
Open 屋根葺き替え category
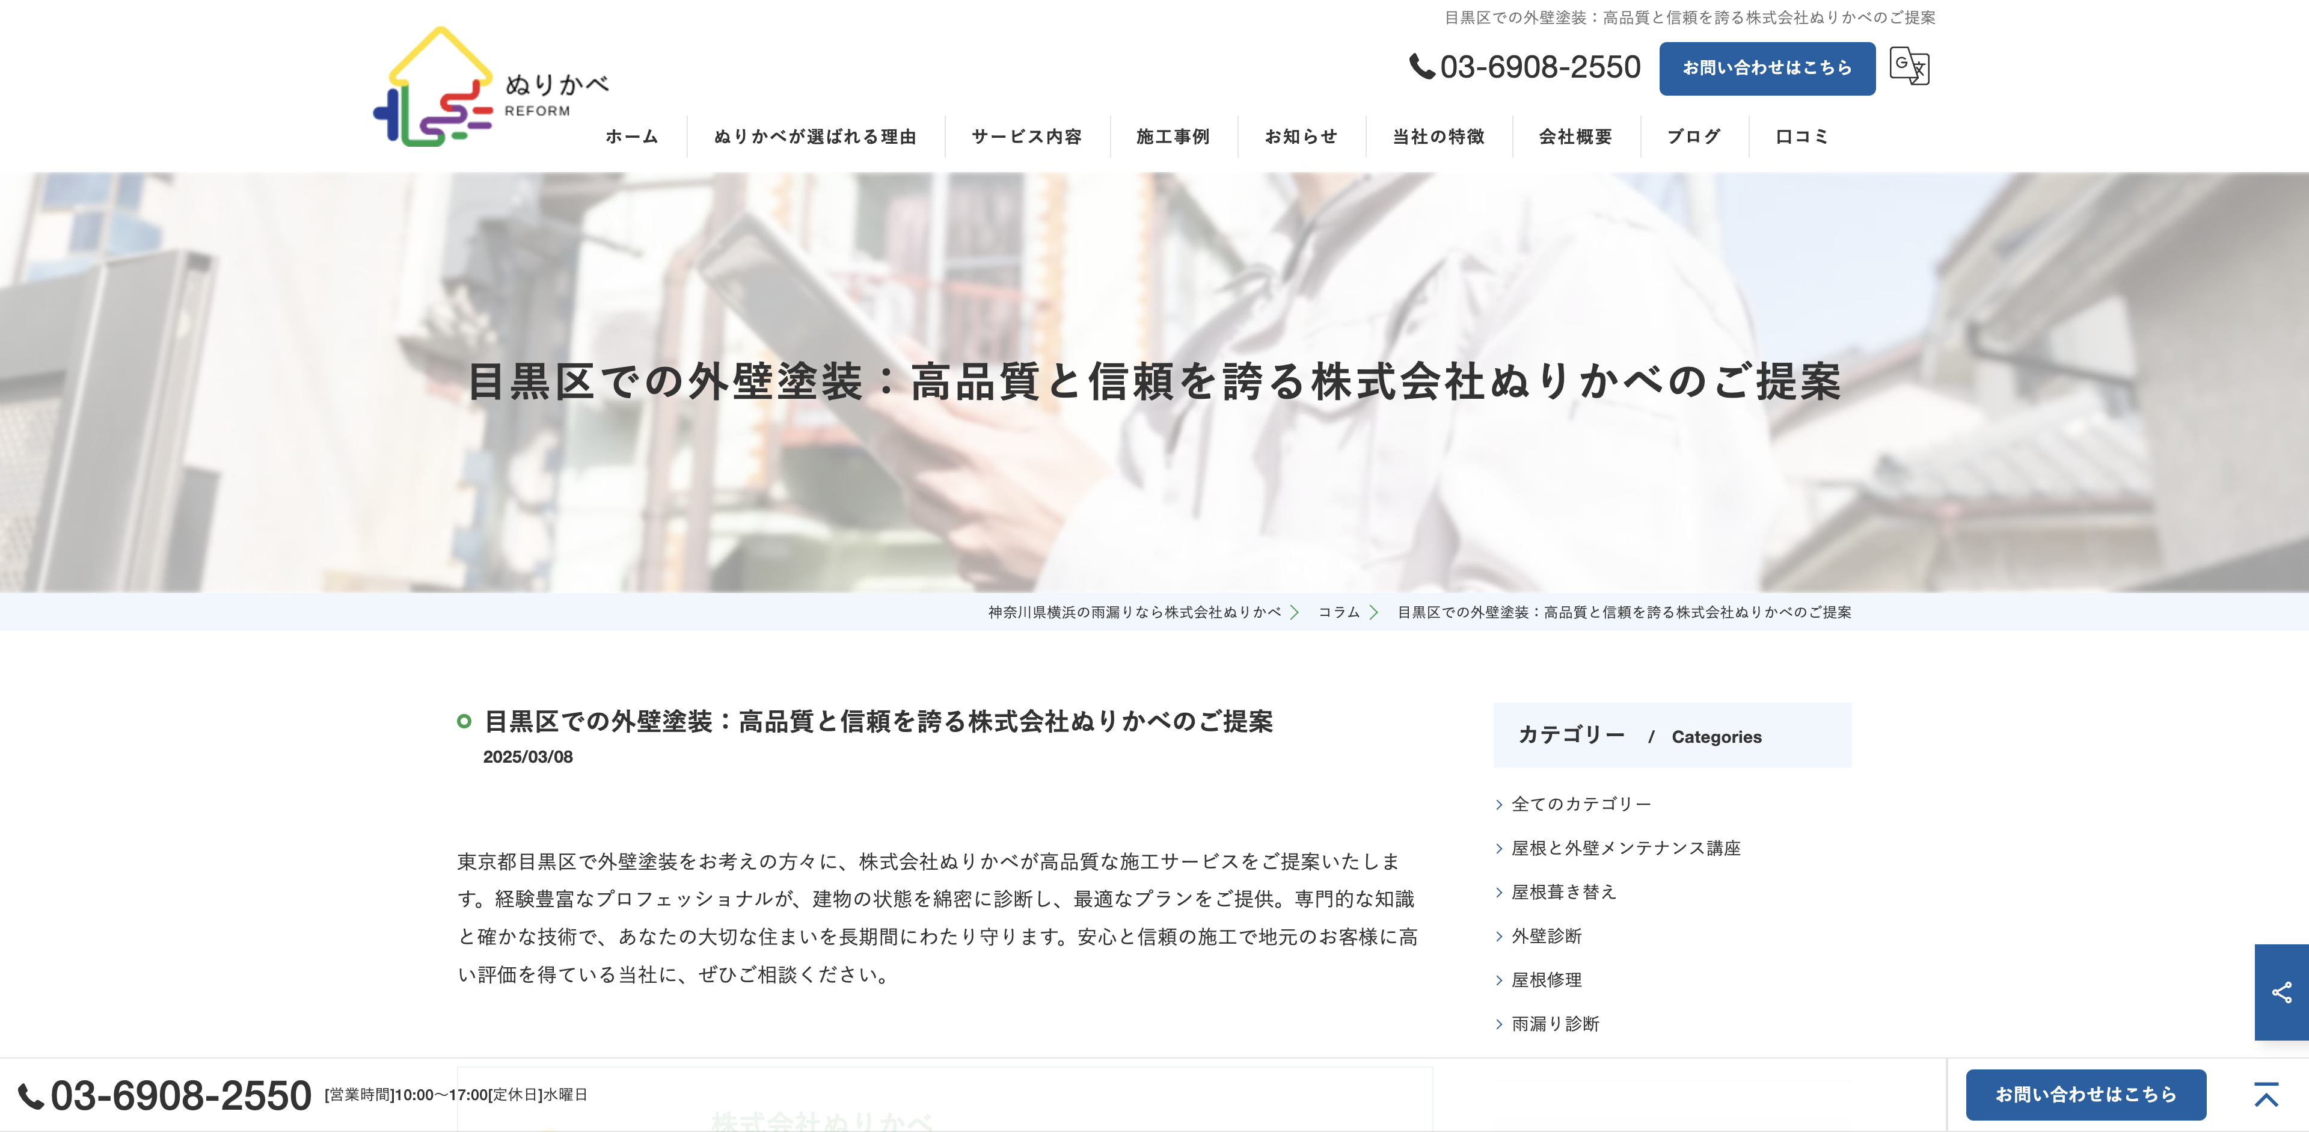pos(1564,892)
